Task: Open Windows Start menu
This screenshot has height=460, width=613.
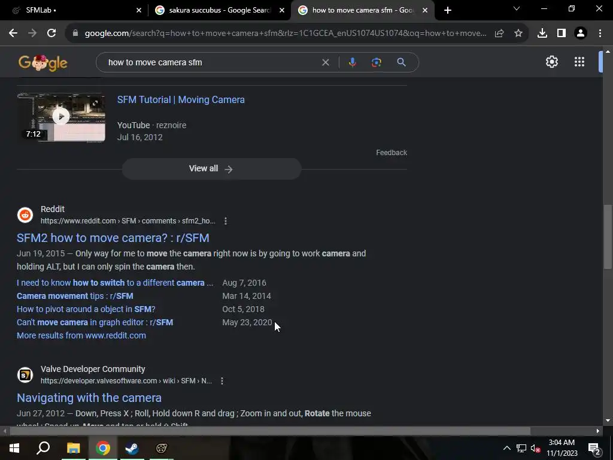Action: pyautogui.click(x=14, y=448)
